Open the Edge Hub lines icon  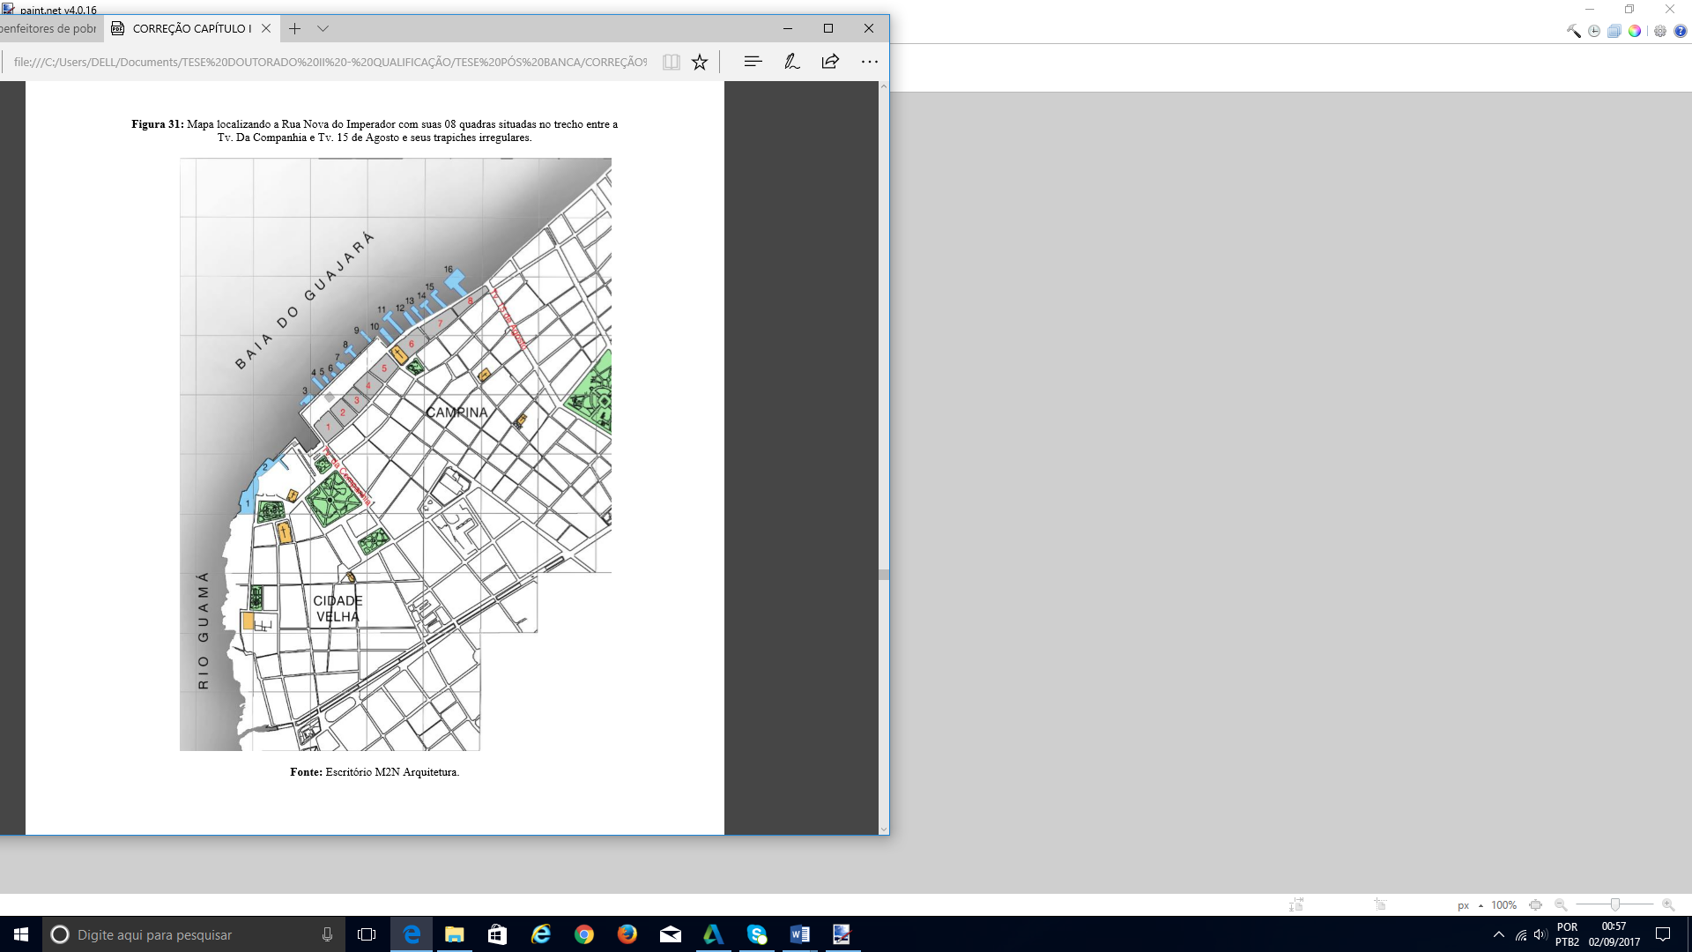tap(753, 62)
